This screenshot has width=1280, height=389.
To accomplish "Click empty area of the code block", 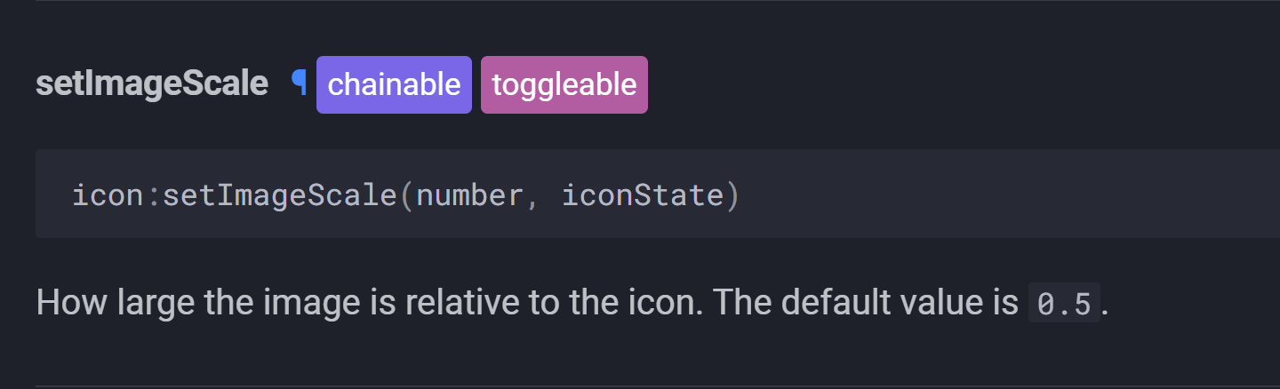I will [x=978, y=195].
